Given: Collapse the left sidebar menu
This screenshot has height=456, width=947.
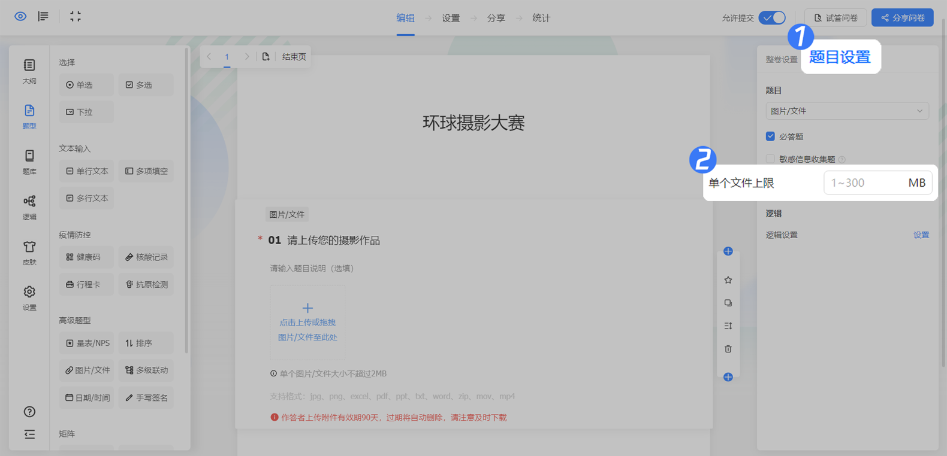Looking at the screenshot, I should click(x=29, y=434).
